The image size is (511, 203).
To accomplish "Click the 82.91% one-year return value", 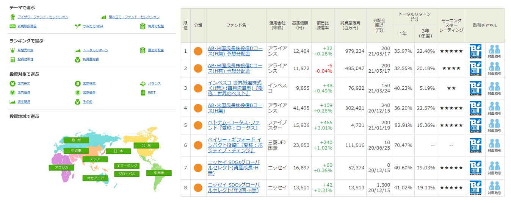I will coord(403,125).
